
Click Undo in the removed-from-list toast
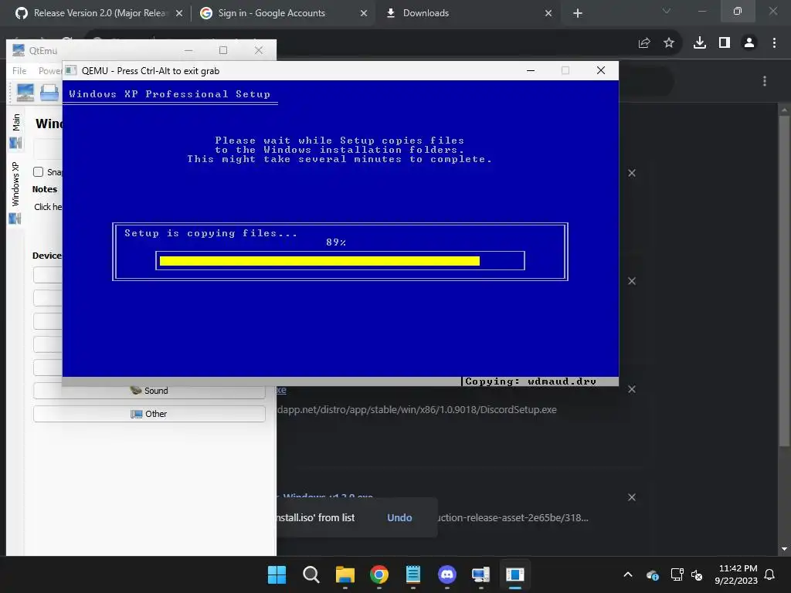(x=399, y=518)
